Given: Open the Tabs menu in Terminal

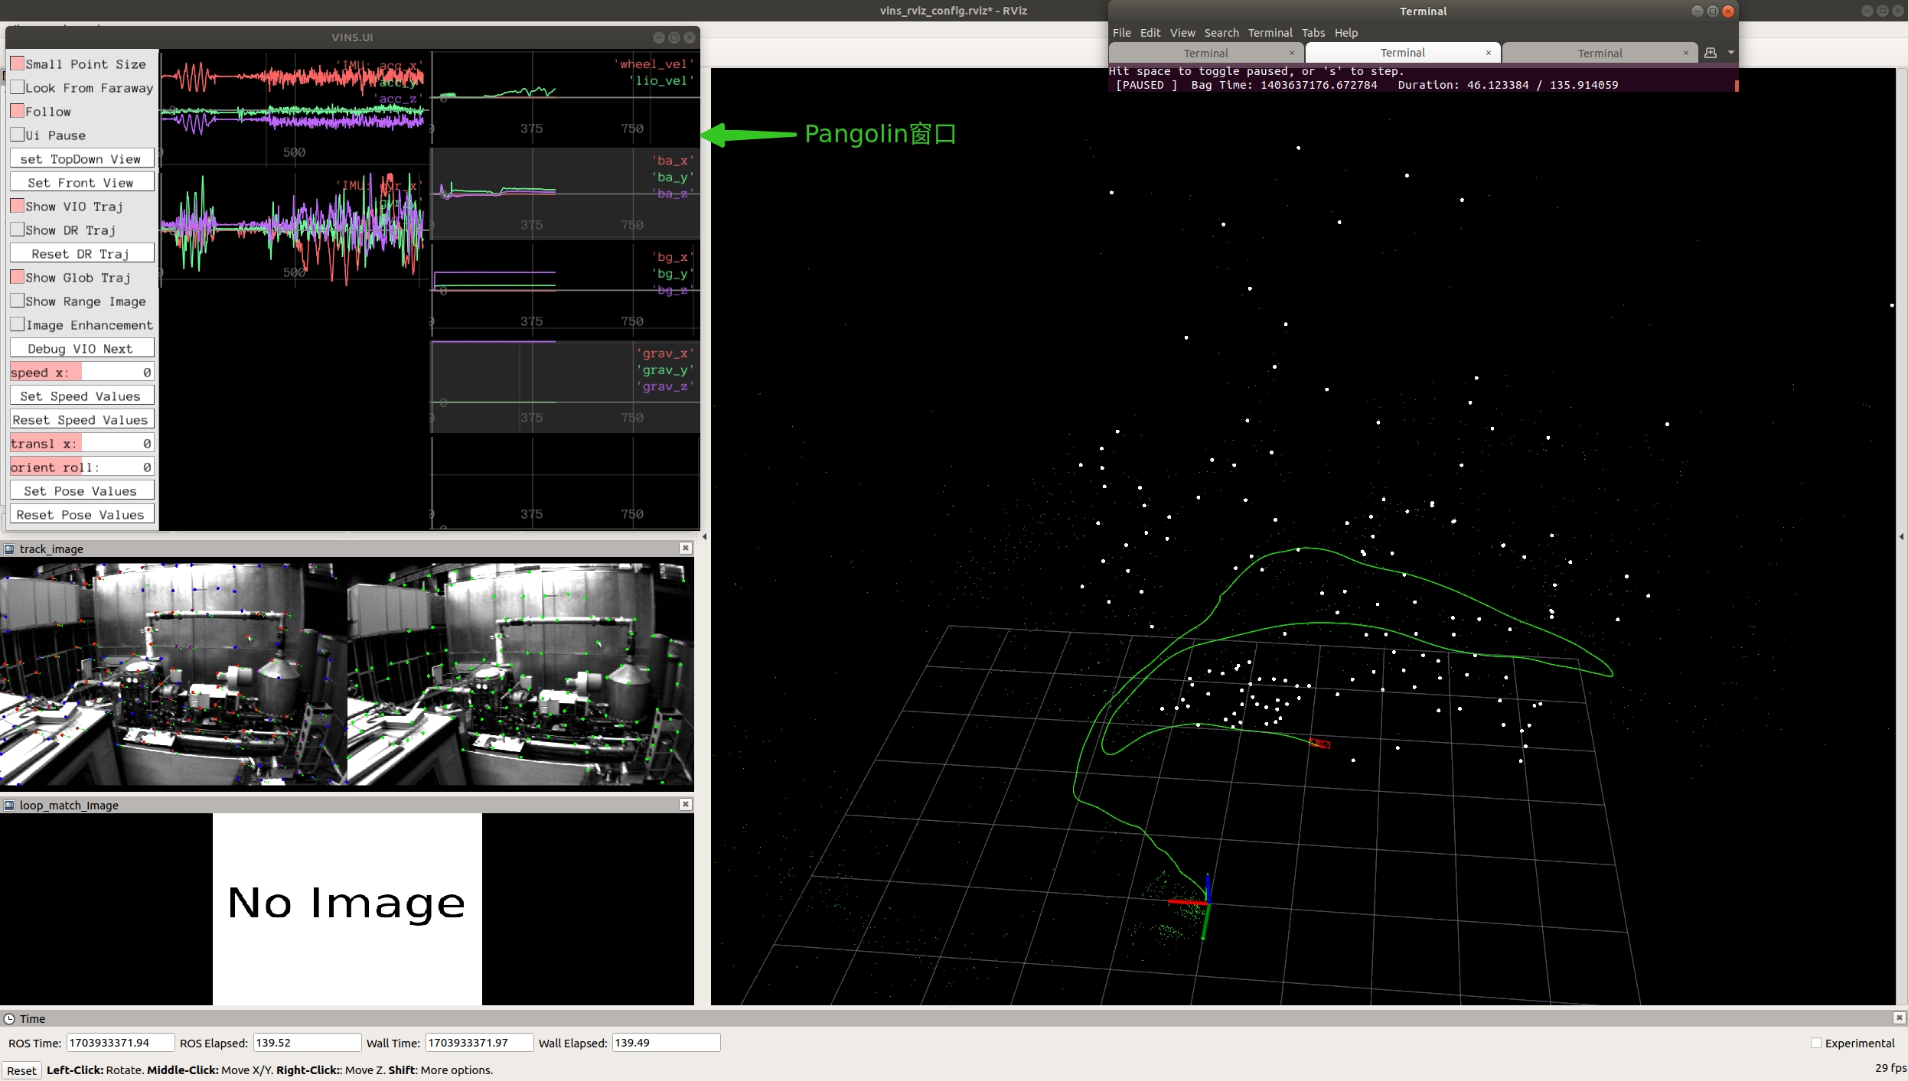Looking at the screenshot, I should pyautogui.click(x=1313, y=33).
